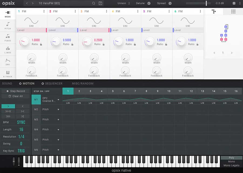Viewport: 243px width, 173px height.
Task: Toggle the ratio lock on operator 2
Action: point(72,44)
